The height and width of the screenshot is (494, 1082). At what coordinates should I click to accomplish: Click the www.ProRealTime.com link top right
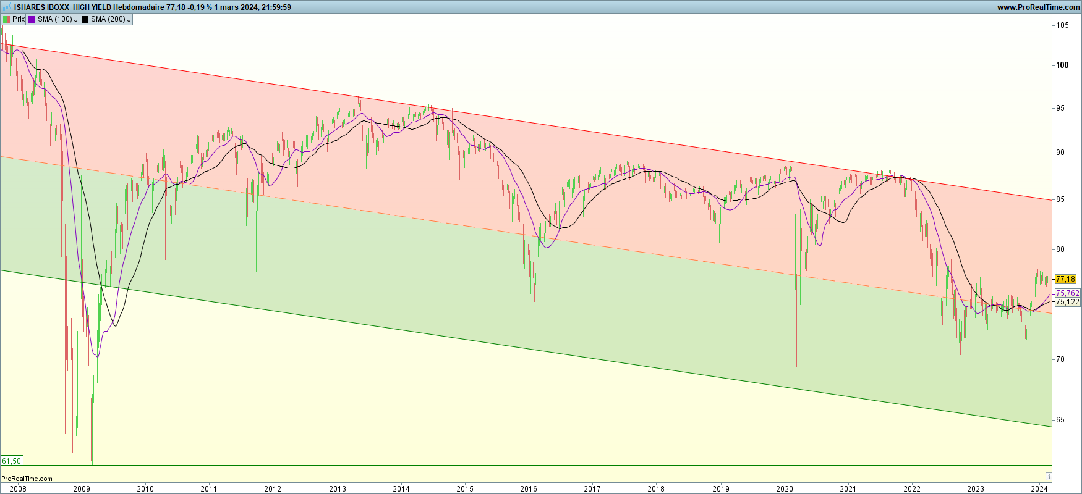pyautogui.click(x=1038, y=7)
